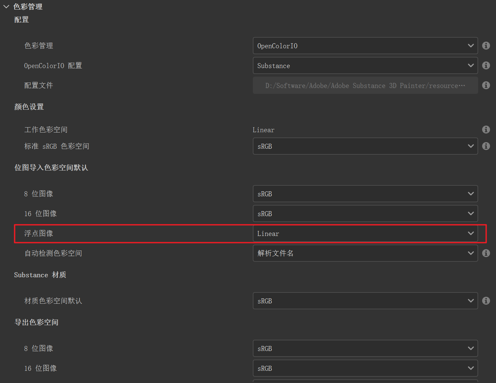Open the import 8 位图像 sRGB dropdown
Viewport: 496px width, 383px height.
365,194
